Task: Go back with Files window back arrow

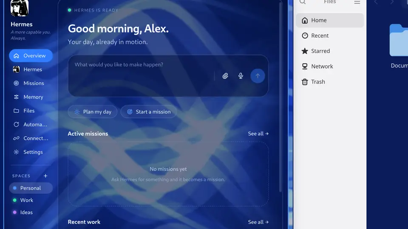Action: click(x=376, y=2)
